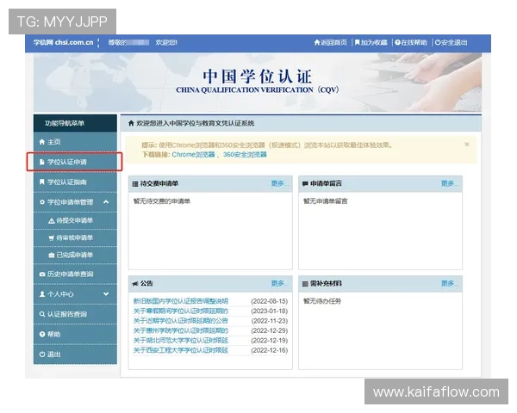The height and width of the screenshot is (413, 517).
Task: Open 学位认证指南 in the navigation menu
Action: [75, 182]
